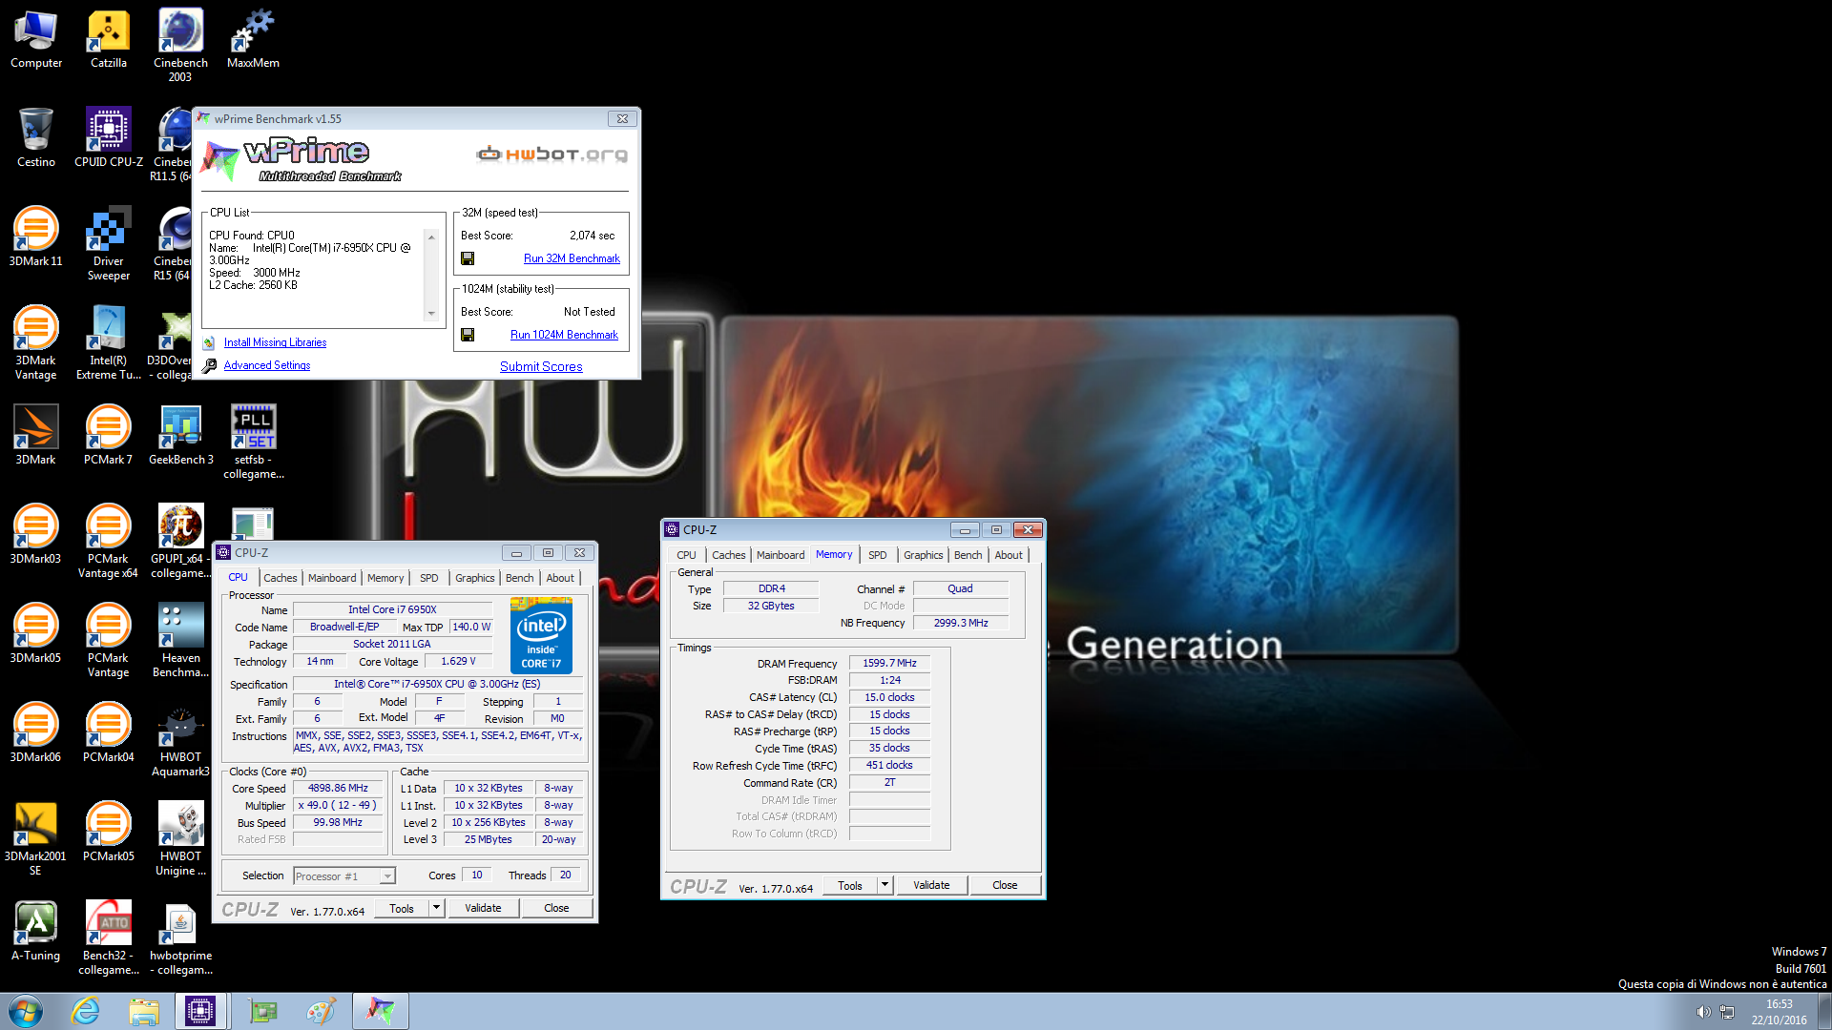1832x1030 pixels.
Task: Open the Windows Start menu orb
Action: (x=26, y=1011)
